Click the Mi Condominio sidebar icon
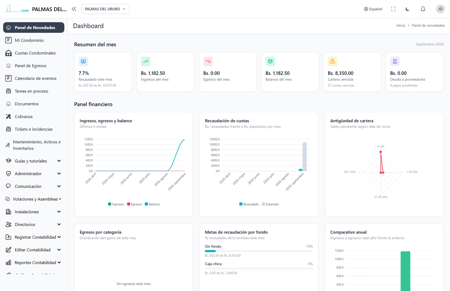 8,40
